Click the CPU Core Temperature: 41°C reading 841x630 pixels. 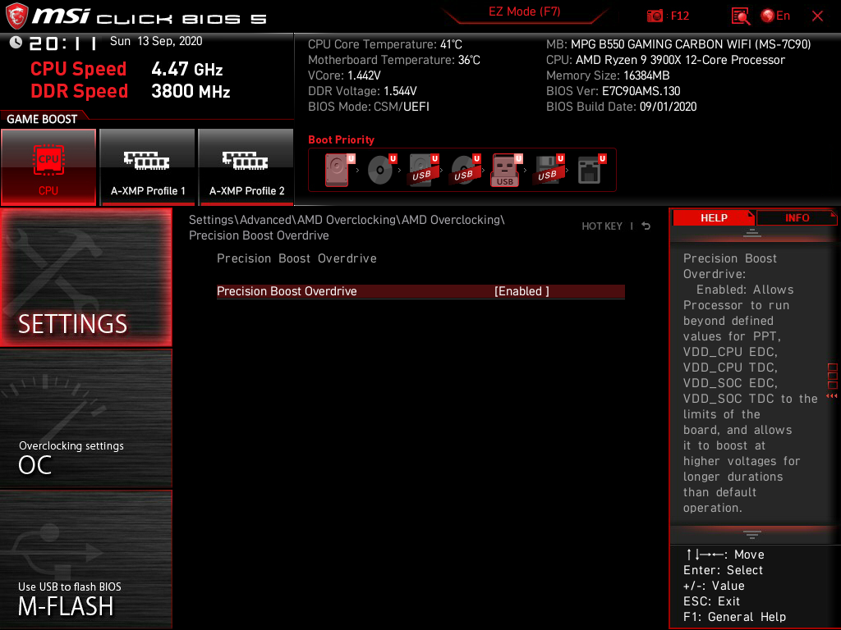point(385,44)
